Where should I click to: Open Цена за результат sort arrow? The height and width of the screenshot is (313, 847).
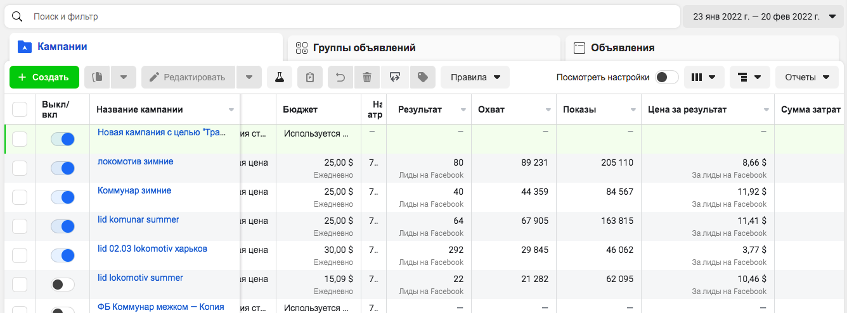coord(766,110)
